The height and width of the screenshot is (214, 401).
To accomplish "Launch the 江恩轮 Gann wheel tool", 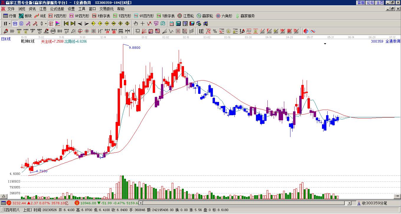I will [186, 16].
